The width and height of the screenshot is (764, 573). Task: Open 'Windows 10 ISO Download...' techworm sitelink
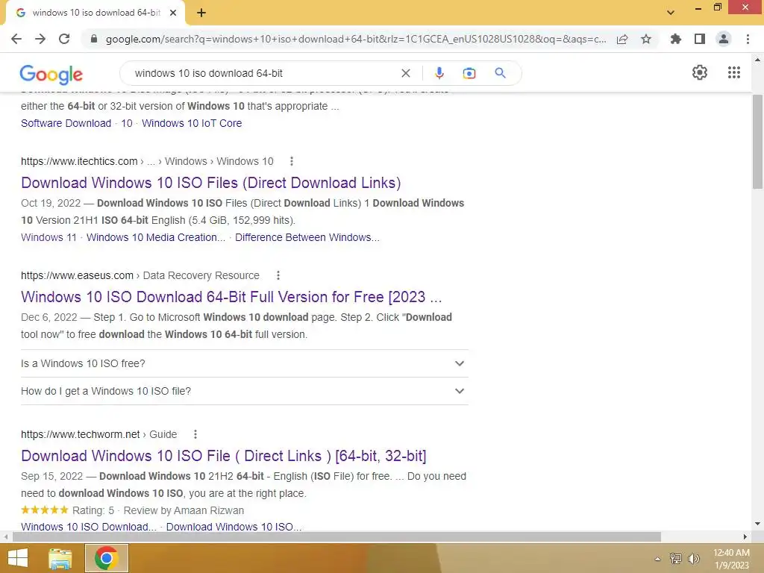pyautogui.click(x=89, y=527)
